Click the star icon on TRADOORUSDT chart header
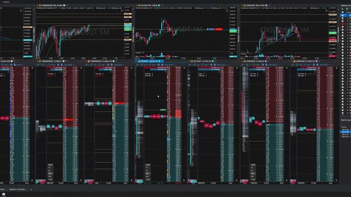The width and height of the screenshot is (351, 197). click(38, 5)
